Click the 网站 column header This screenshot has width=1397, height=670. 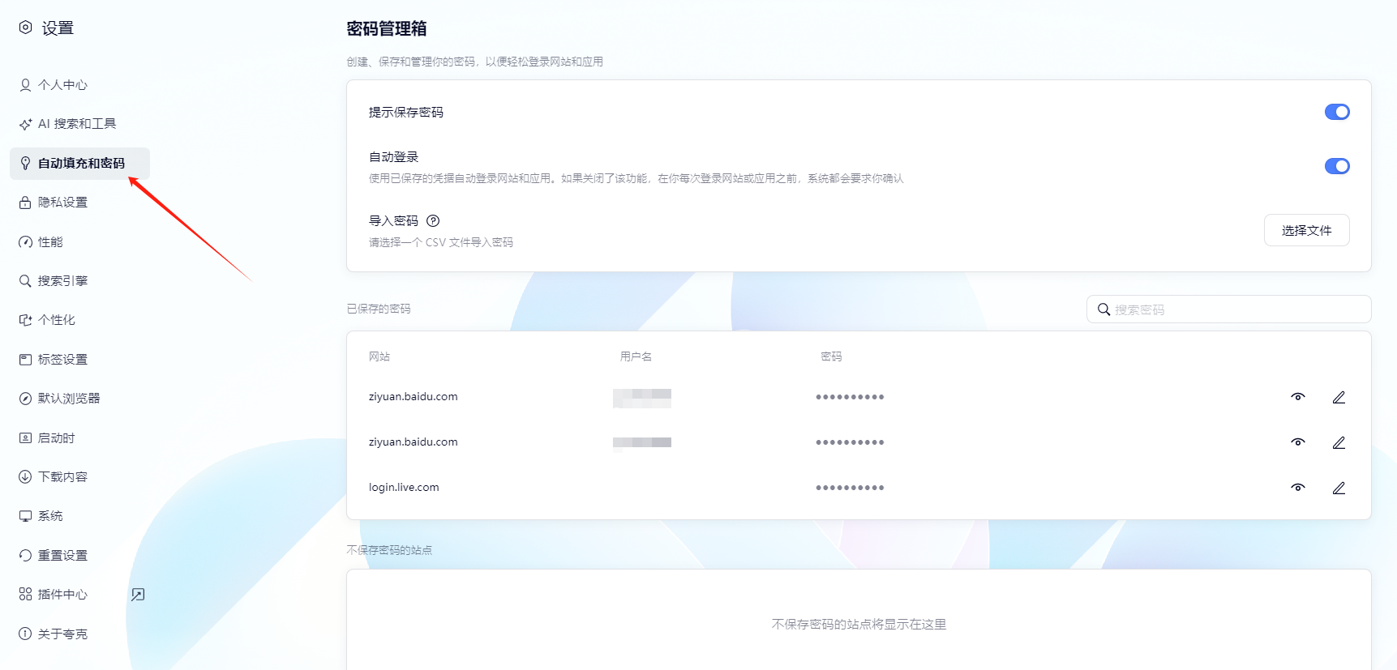point(379,356)
